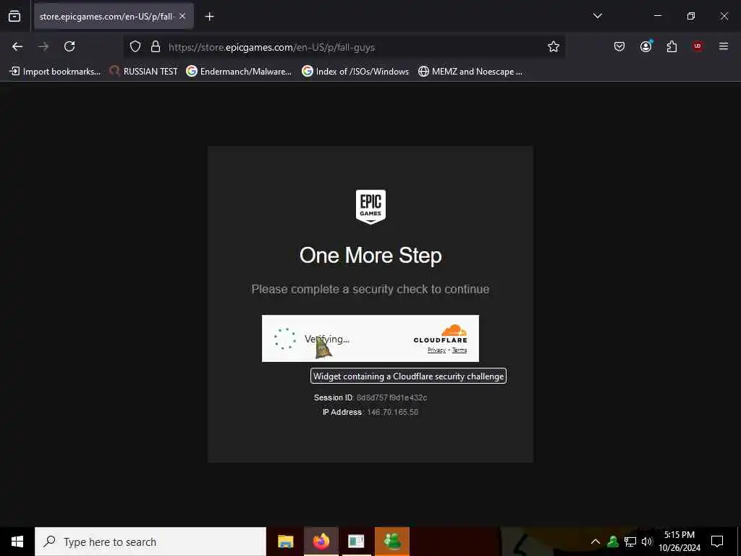Click the taskbar search box
741x556 pixels.
(x=151, y=542)
